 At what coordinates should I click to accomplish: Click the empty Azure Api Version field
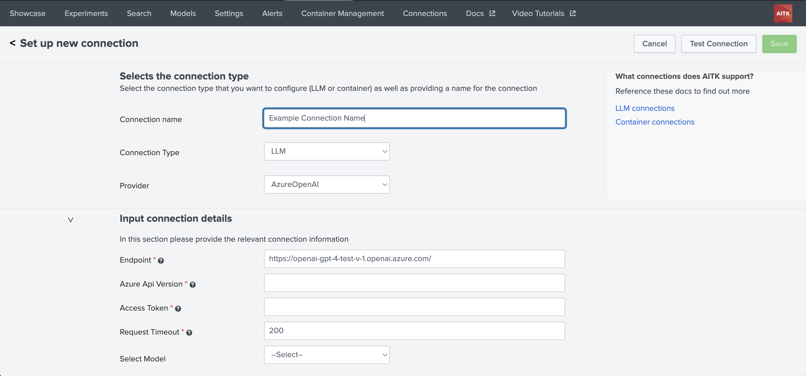(x=414, y=283)
